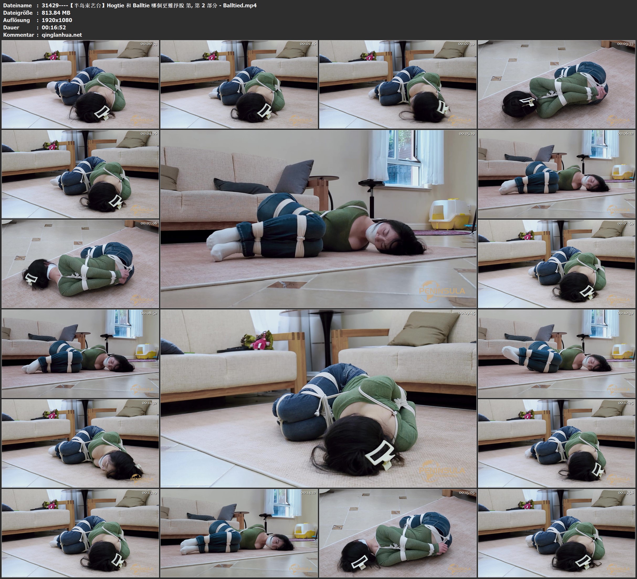Select the frame at 00:01:46

(239, 85)
